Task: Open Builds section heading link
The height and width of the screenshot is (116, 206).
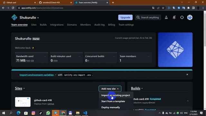Action: click(136, 88)
